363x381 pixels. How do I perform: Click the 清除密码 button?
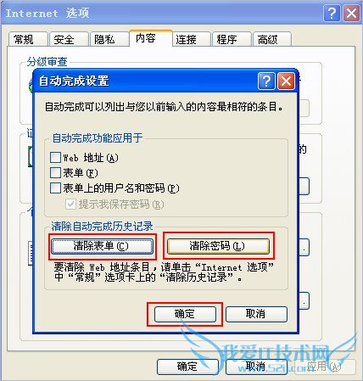pos(218,246)
